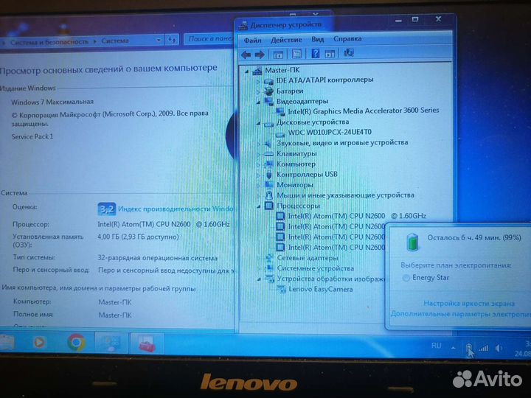The image size is (531, 398).
Task: Open the Справка menu
Action: (347, 38)
